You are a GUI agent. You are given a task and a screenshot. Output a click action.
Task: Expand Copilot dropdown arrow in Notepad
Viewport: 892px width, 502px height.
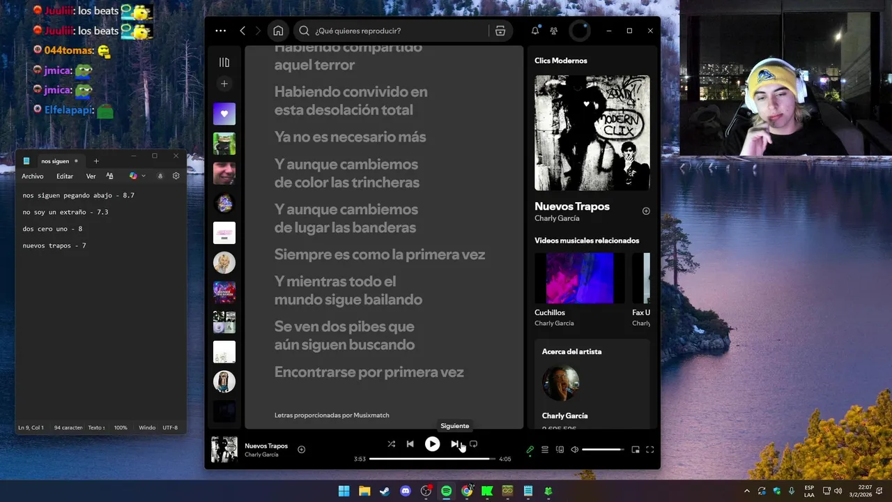pyautogui.click(x=144, y=176)
